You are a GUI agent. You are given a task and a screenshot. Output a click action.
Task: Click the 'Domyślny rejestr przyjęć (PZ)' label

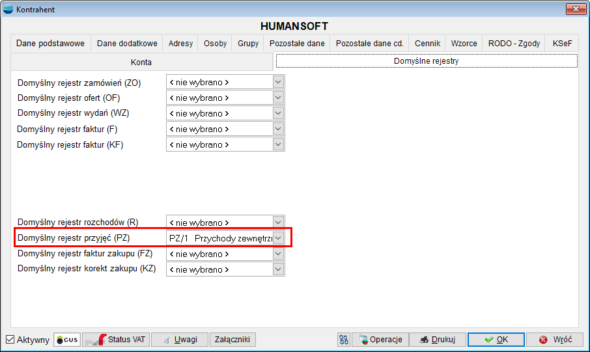pos(74,237)
